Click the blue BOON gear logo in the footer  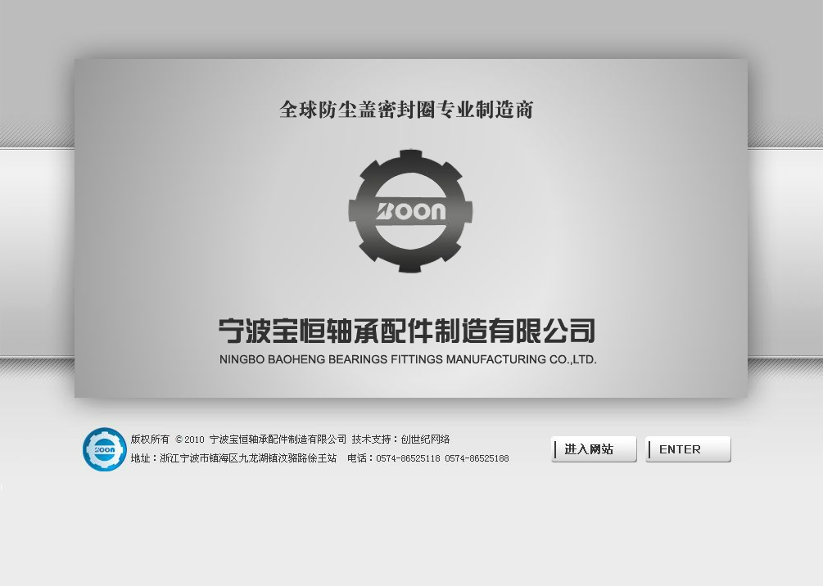[x=105, y=449]
